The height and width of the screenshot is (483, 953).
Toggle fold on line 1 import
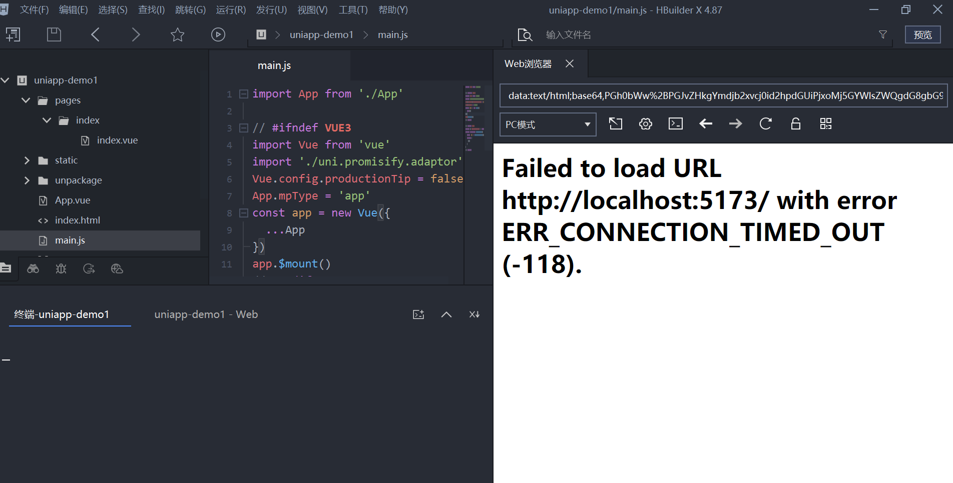click(x=244, y=94)
